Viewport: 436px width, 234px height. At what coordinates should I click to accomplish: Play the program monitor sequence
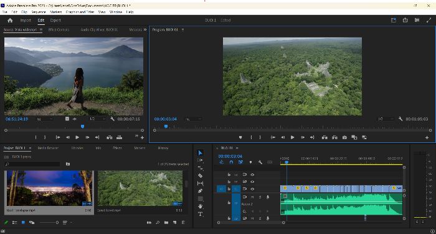coord(292,137)
